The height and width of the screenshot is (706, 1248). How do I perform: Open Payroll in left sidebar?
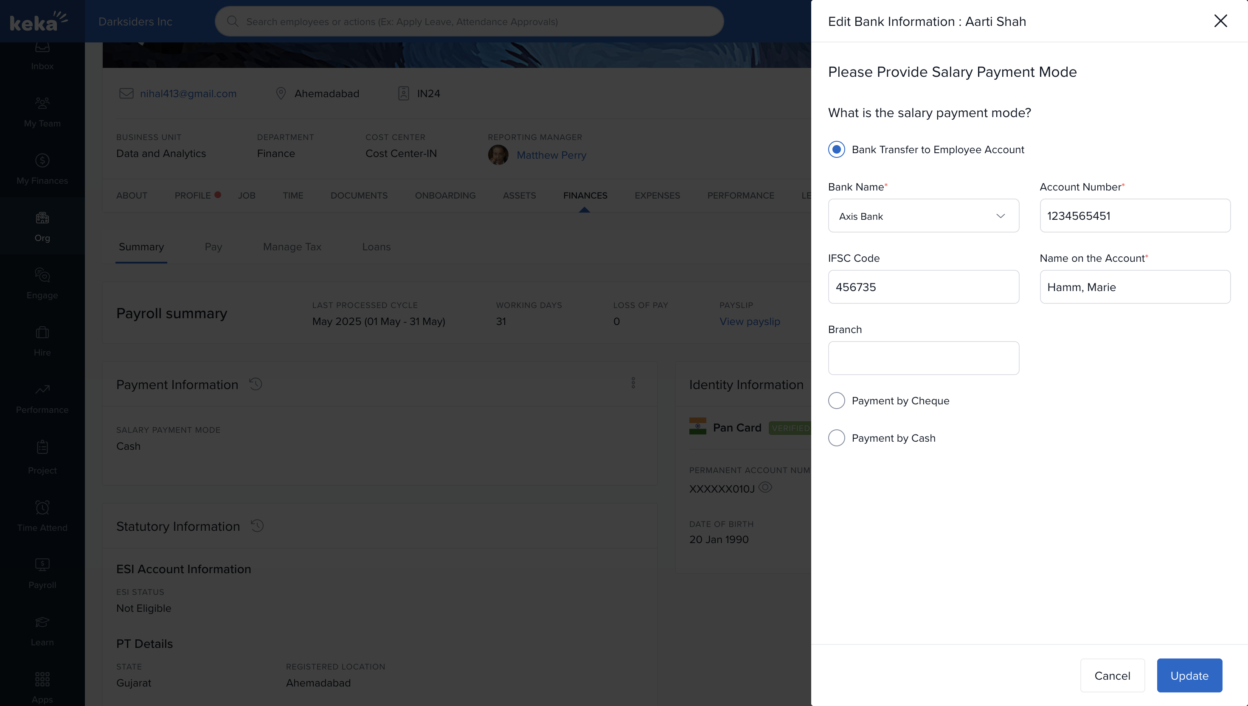click(42, 573)
